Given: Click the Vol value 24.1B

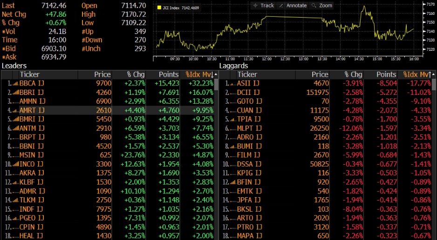Looking at the screenshot, I should 57,32.
